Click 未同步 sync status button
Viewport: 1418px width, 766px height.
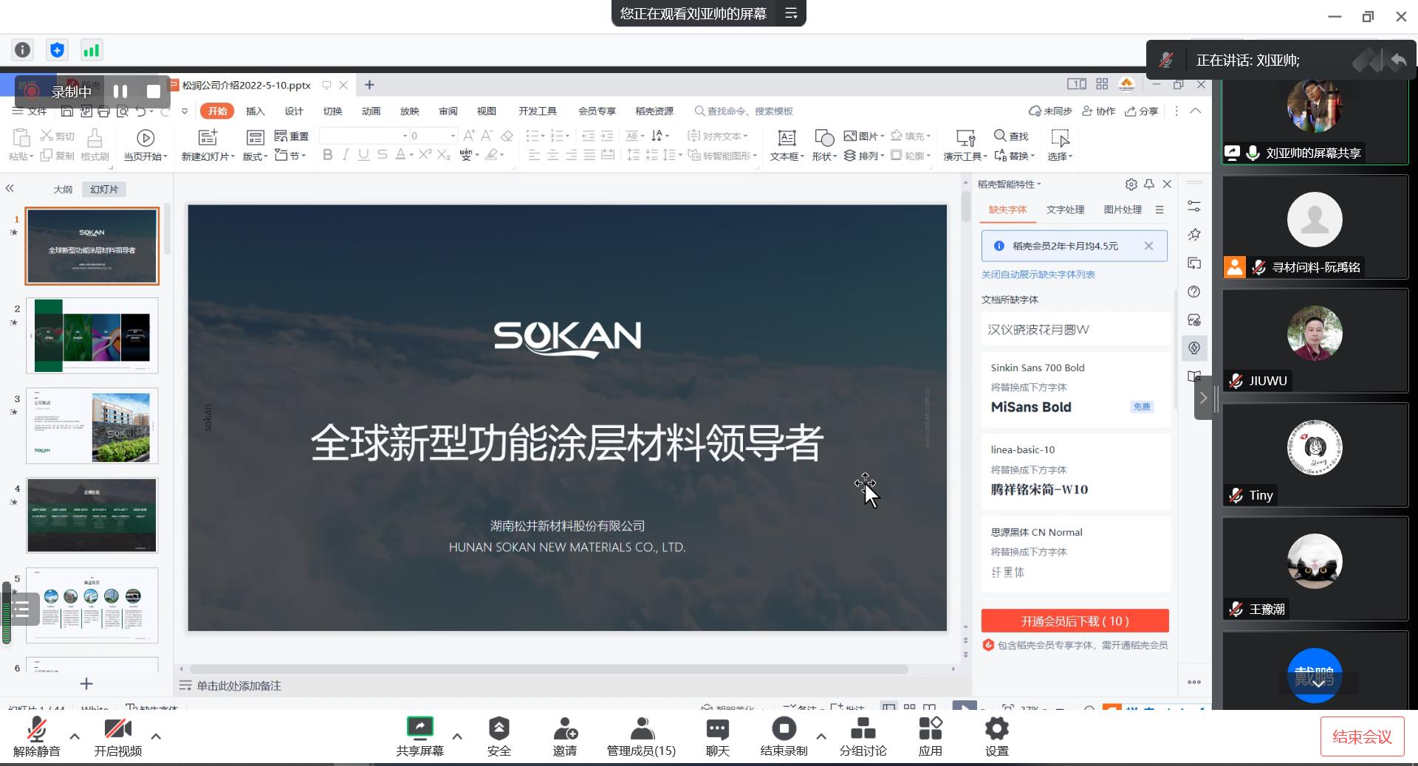point(1050,111)
